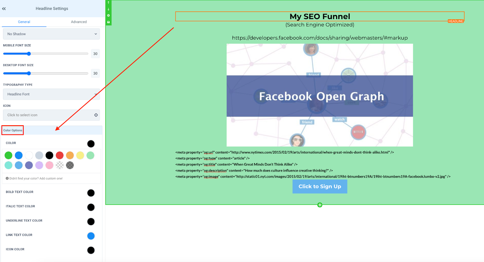Open section settings gear icon
The height and width of the screenshot is (262, 484).
108,15
